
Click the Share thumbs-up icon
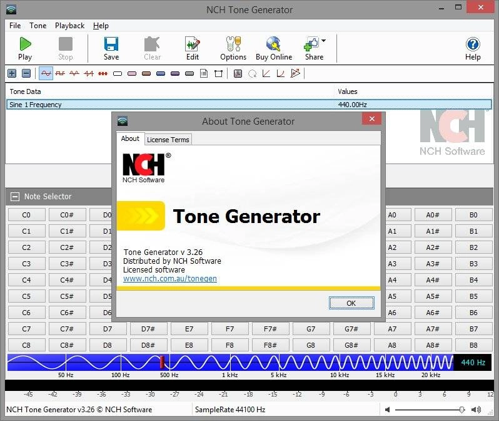pos(311,44)
